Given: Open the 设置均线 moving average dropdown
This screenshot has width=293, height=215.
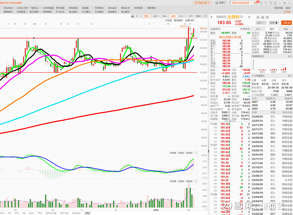Looking at the screenshot, I should click(190, 21).
